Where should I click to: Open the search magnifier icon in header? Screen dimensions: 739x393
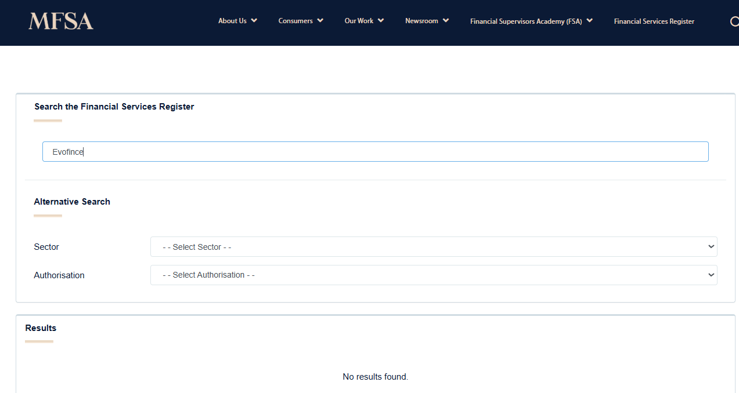(x=734, y=22)
